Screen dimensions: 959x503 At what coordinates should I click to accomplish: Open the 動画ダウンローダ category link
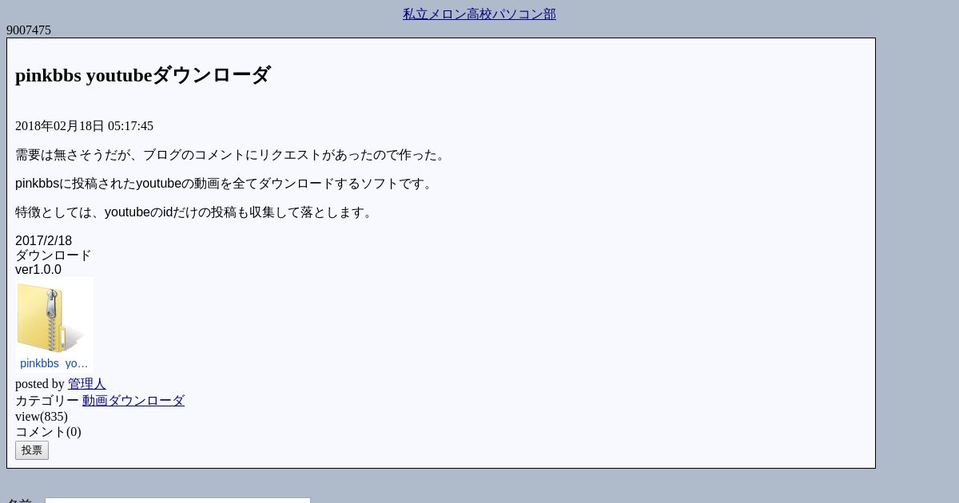click(x=133, y=401)
